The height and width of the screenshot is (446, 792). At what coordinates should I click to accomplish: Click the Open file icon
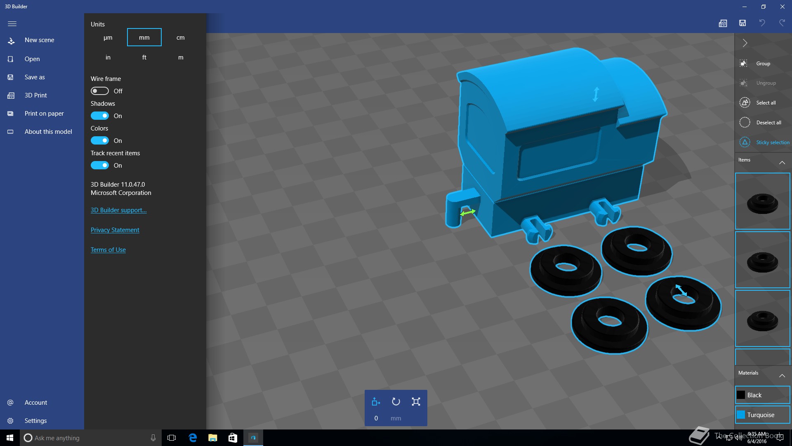[x=11, y=59]
